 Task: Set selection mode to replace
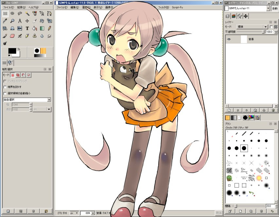[x=13, y=75]
